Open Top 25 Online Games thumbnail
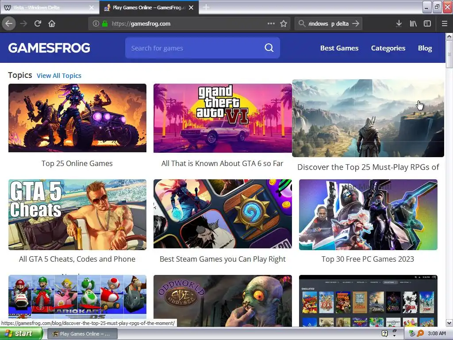 (77, 118)
